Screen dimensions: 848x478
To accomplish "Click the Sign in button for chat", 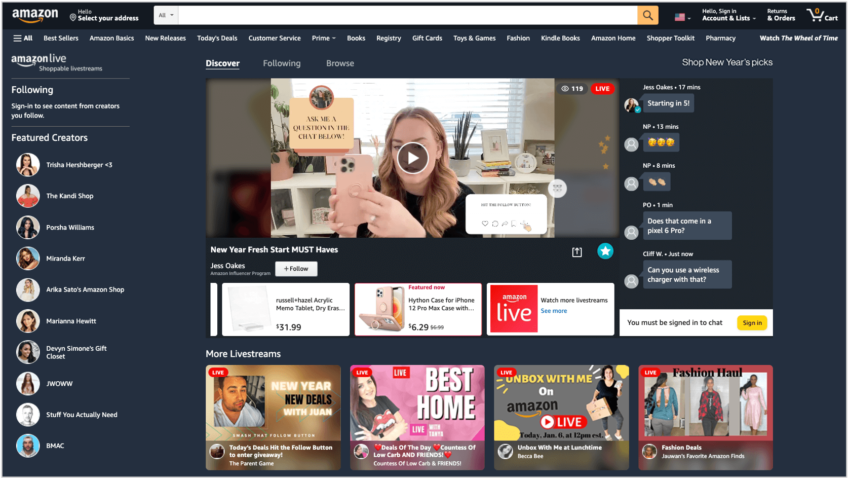I will [752, 323].
